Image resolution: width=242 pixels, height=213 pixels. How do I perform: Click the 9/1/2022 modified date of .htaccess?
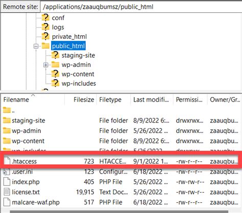click(x=151, y=161)
